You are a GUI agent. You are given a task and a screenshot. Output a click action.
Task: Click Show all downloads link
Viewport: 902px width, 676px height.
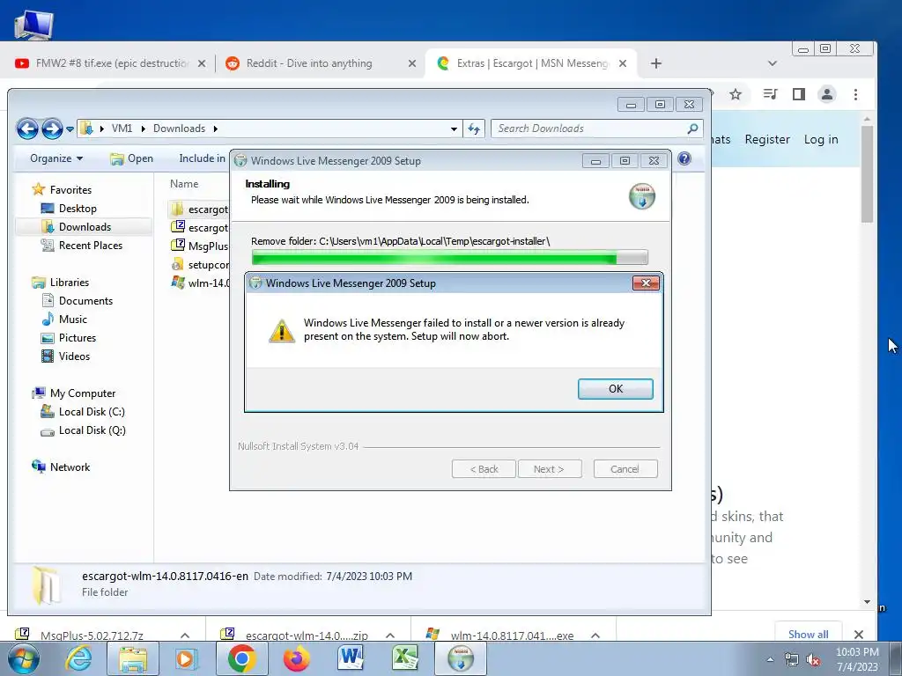809,634
